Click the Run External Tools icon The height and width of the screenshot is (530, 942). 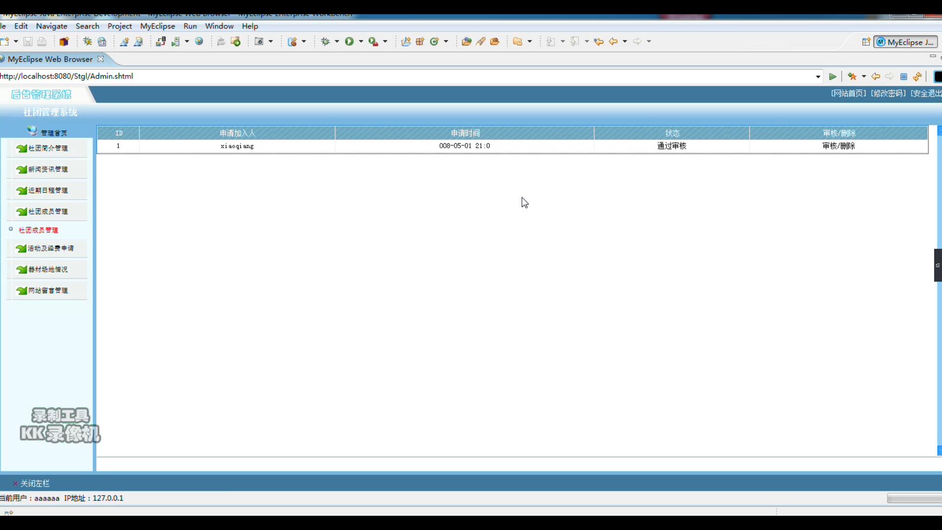coord(373,42)
